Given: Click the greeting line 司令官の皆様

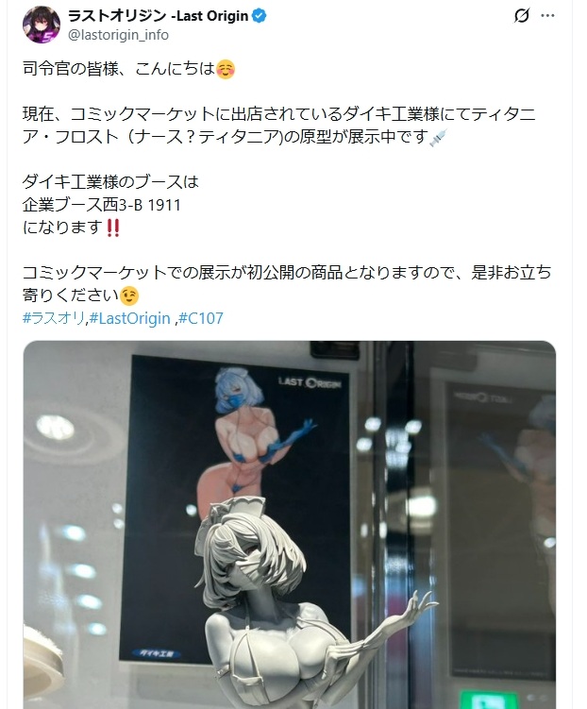Looking at the screenshot, I should point(70,69).
